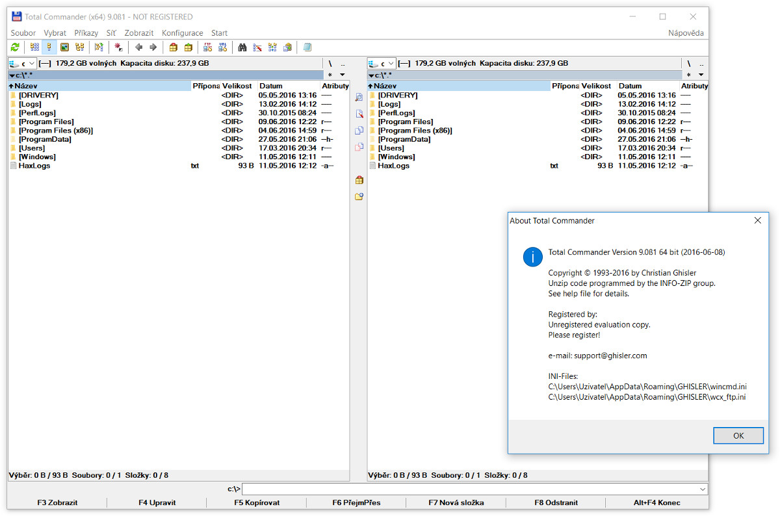Open left panel favorites asterisk button
This screenshot has height=516, width=780.
[x=330, y=75]
